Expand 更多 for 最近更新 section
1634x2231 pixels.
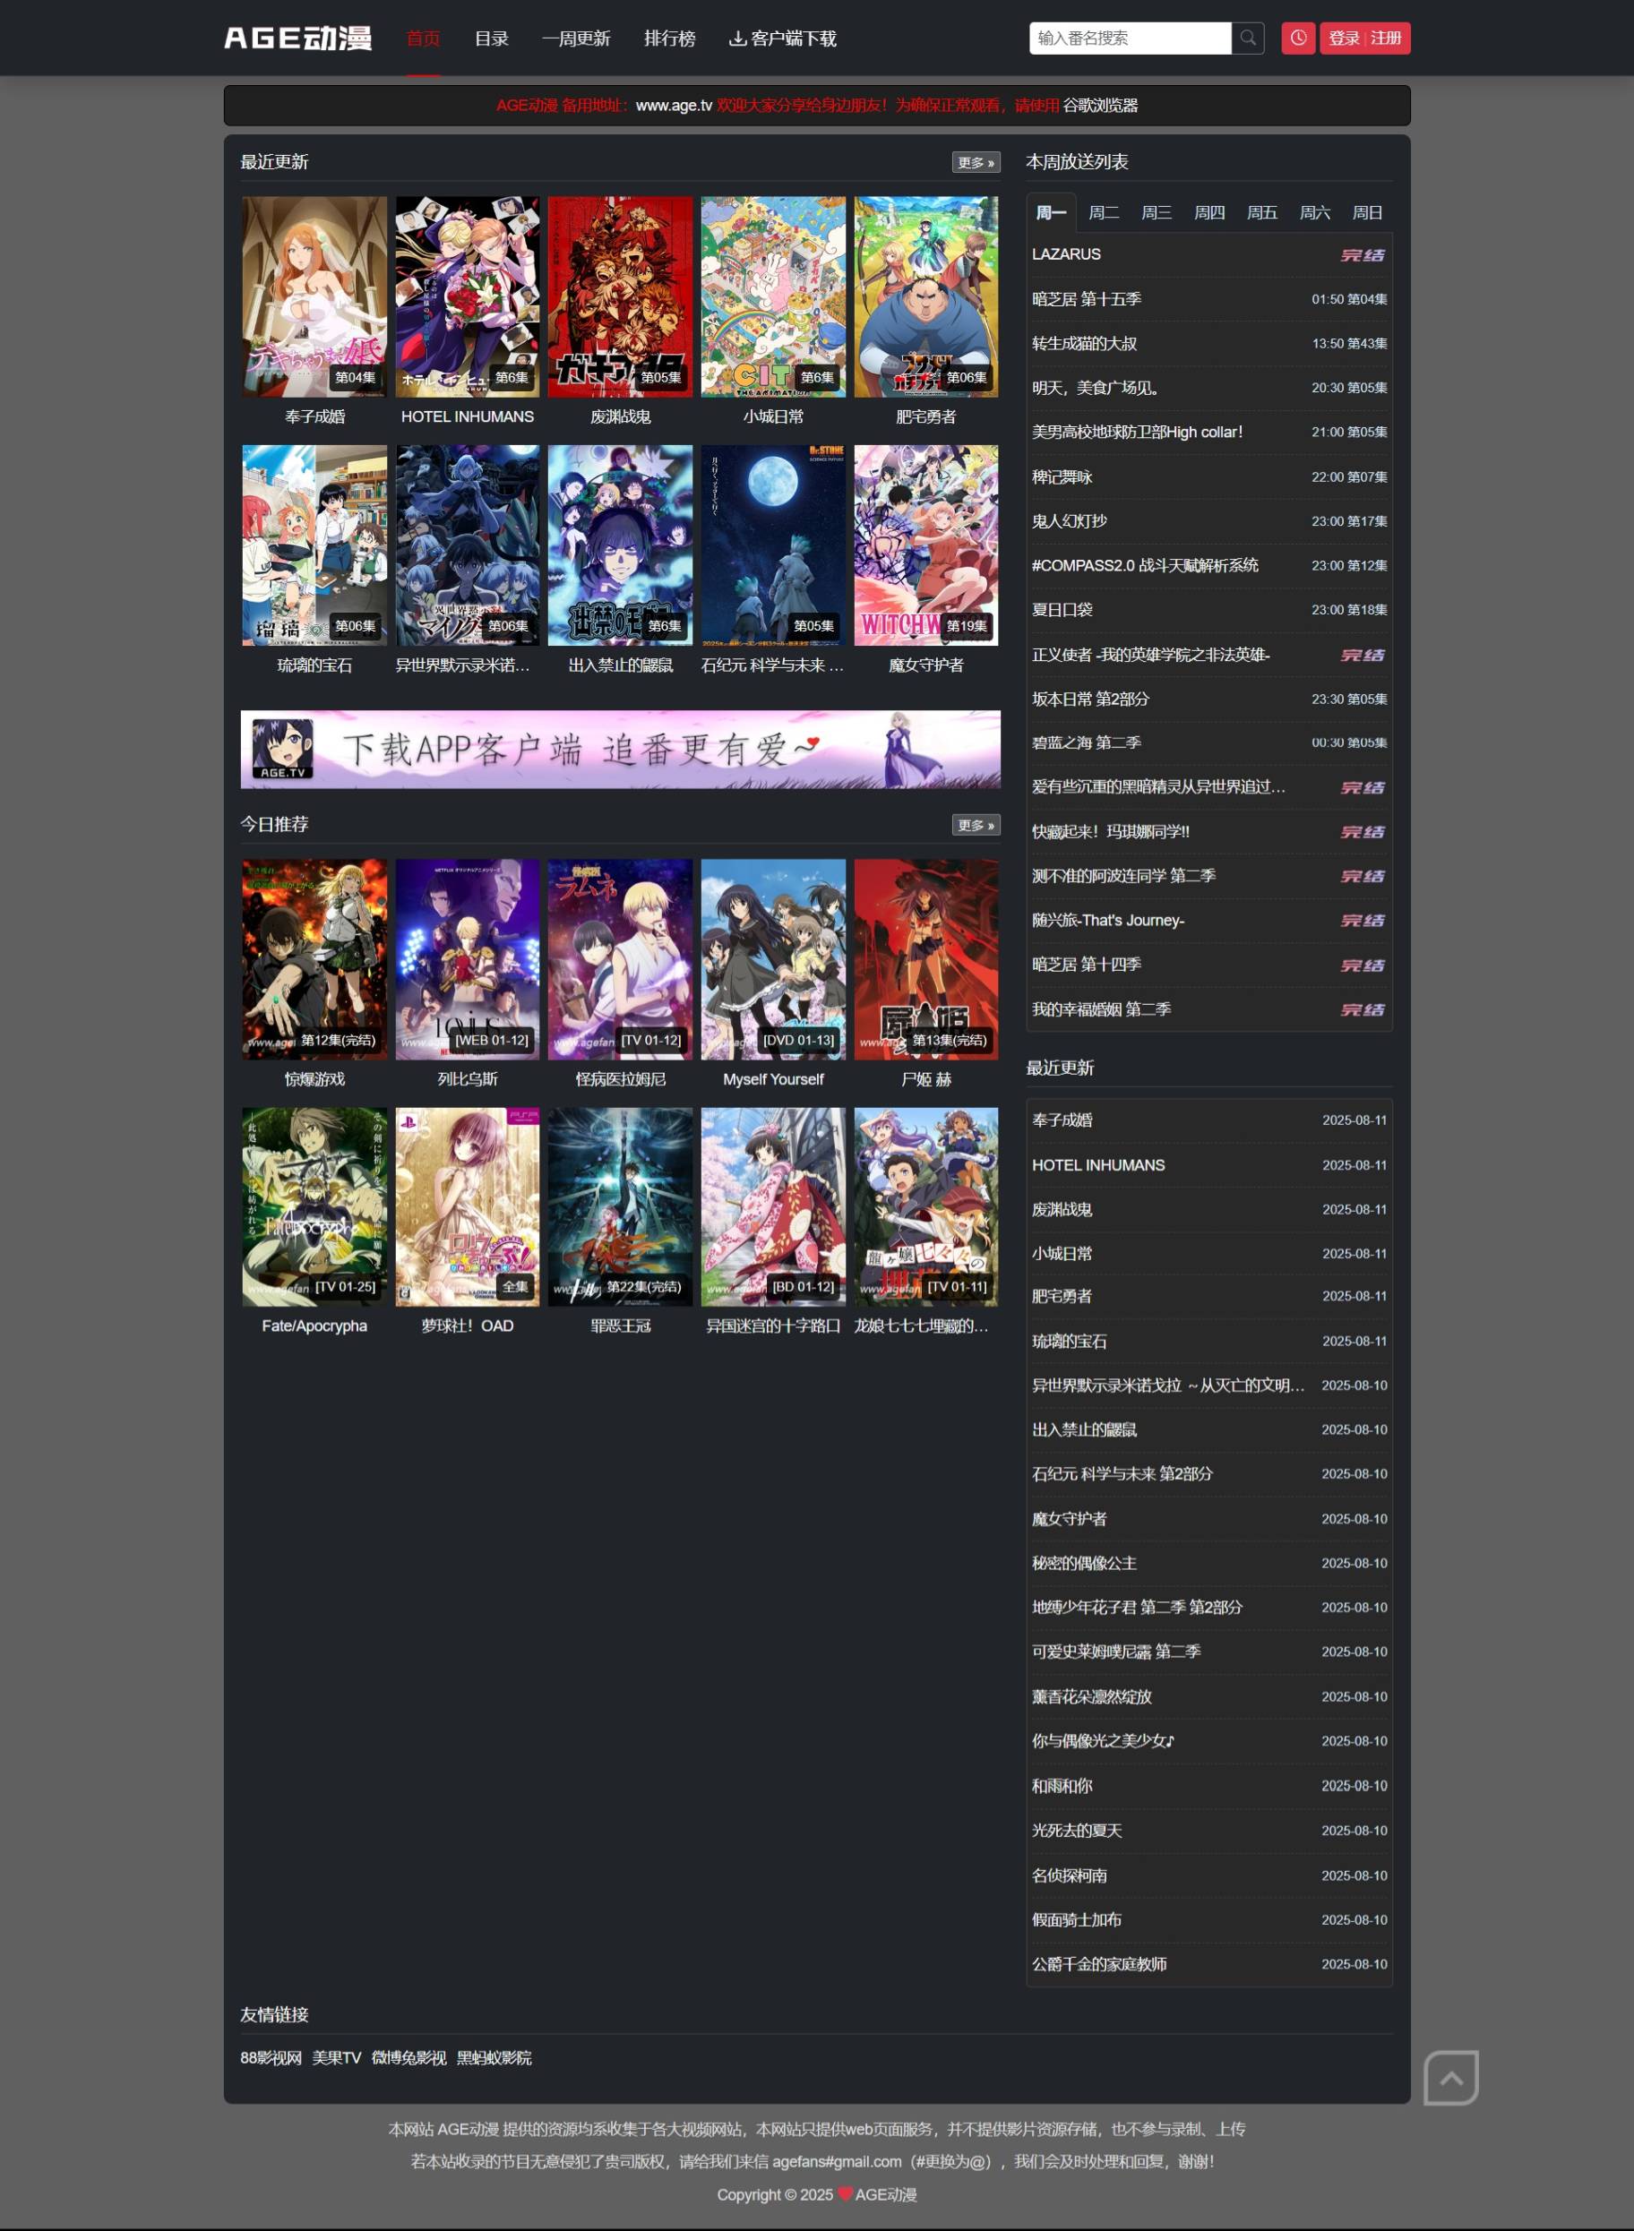tap(975, 162)
